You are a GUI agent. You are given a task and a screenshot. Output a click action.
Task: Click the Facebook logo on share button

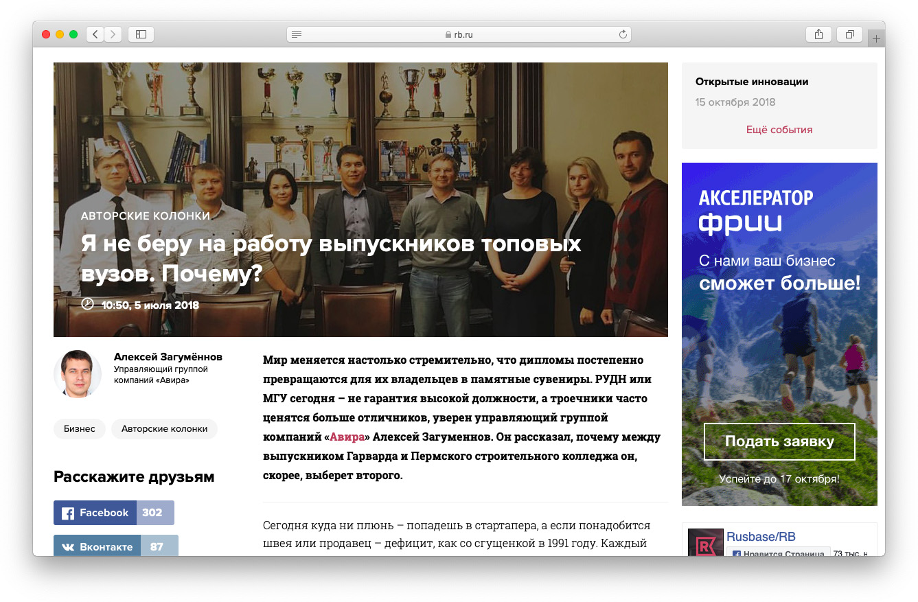tap(68, 513)
